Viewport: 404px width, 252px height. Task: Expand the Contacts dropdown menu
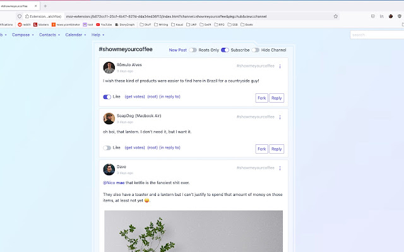[49, 35]
